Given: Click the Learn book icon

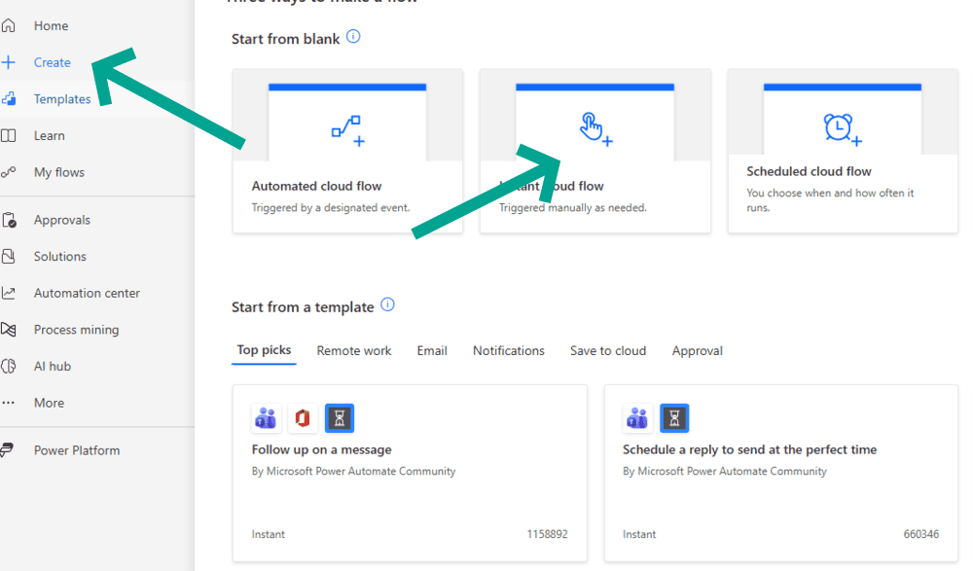Looking at the screenshot, I should point(8,135).
